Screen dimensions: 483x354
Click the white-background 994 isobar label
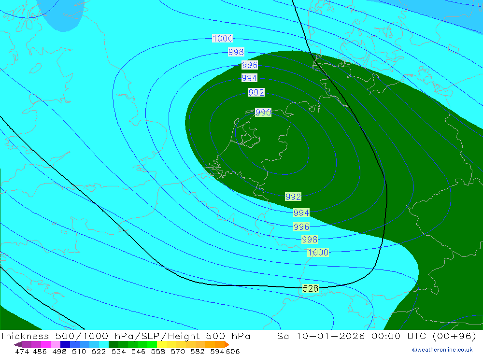249,78
